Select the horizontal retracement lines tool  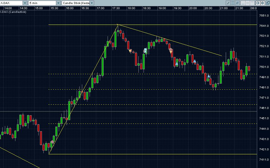coord(233,3)
